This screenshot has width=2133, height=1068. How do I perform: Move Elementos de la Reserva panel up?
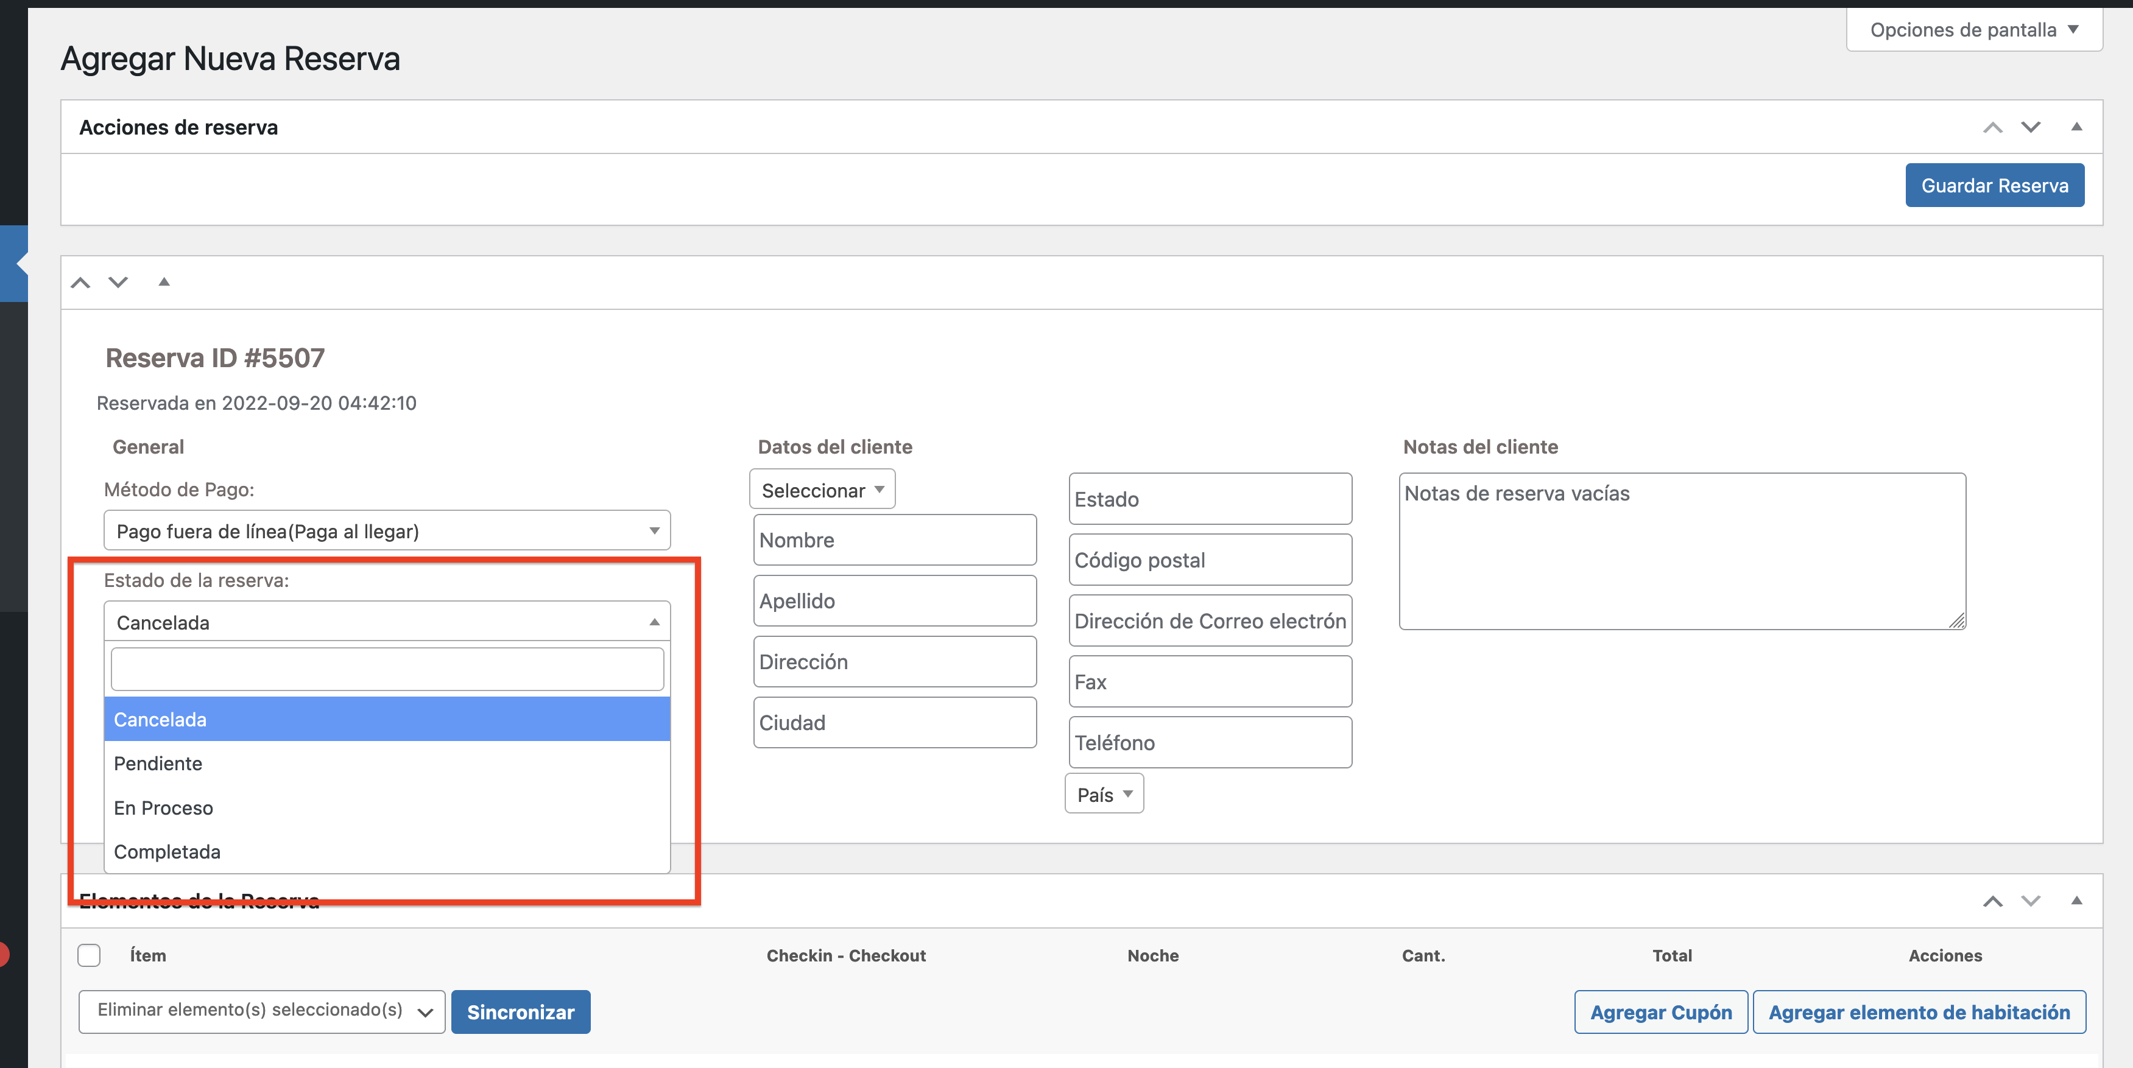(x=1992, y=901)
